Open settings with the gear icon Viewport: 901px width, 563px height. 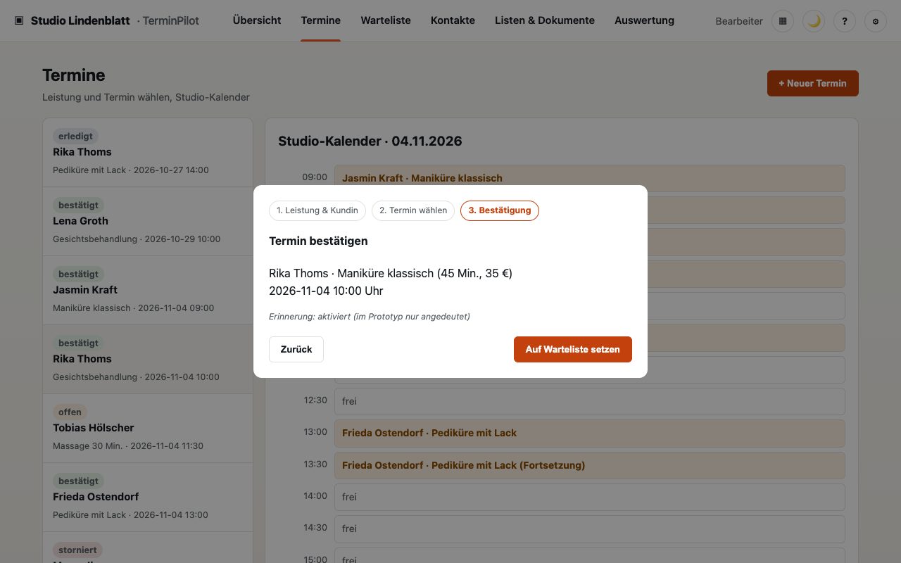tap(876, 21)
